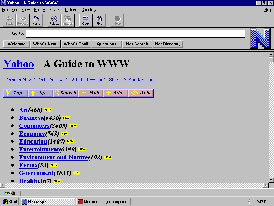The width and height of the screenshot is (274, 206).
Task: Click the Find toolbar icon
Action: click(x=99, y=20)
